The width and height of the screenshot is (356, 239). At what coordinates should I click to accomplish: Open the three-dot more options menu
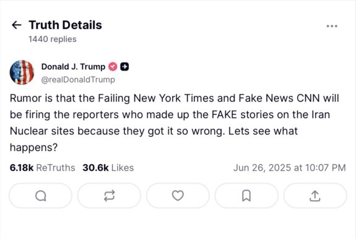pos(332,26)
